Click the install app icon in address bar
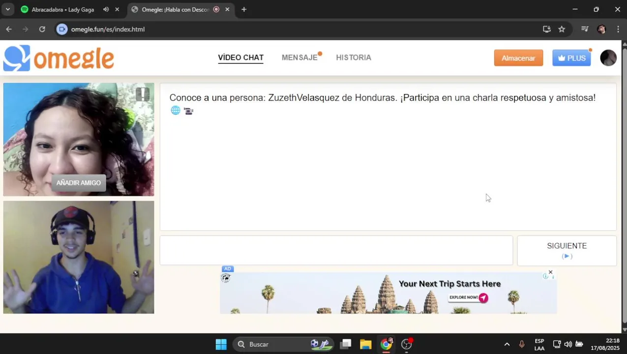 (x=546, y=29)
